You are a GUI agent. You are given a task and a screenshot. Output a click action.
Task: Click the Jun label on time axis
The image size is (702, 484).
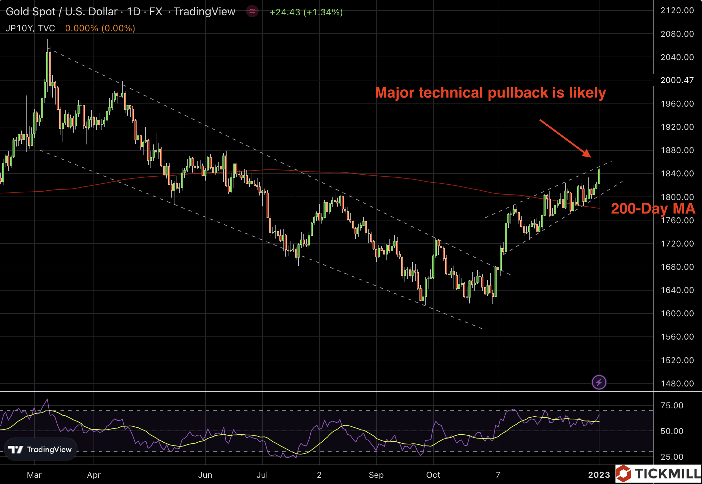click(x=205, y=475)
